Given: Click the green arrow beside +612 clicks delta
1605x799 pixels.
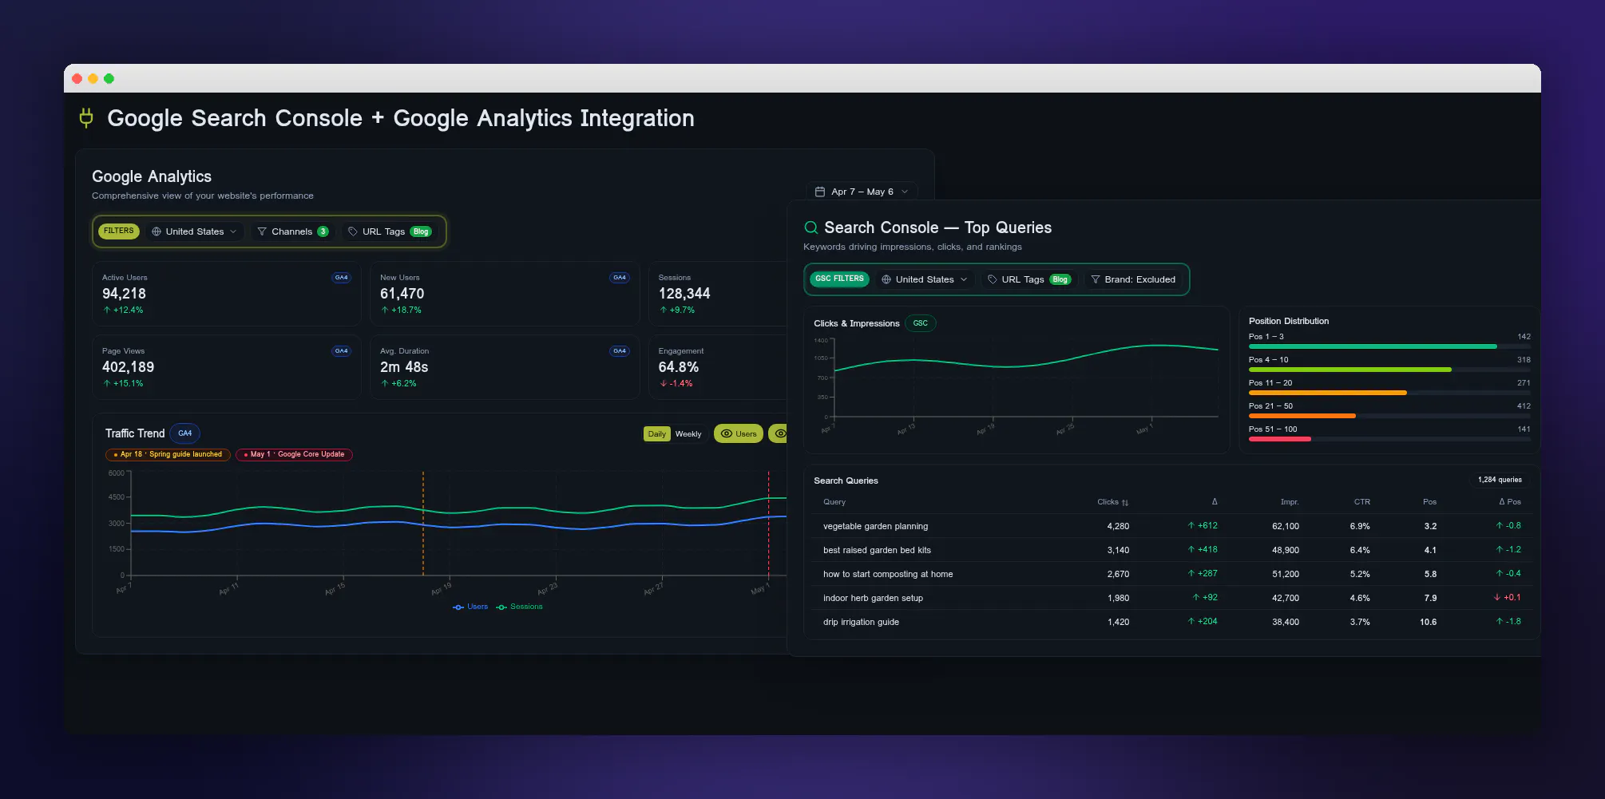Looking at the screenshot, I should 1191,525.
